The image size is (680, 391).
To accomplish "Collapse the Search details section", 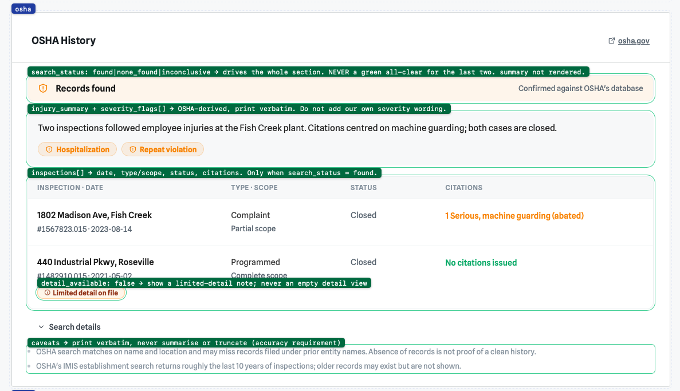I will [x=69, y=327].
